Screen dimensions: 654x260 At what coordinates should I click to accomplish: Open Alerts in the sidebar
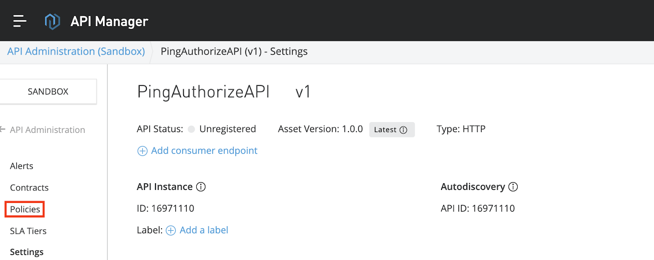click(22, 166)
